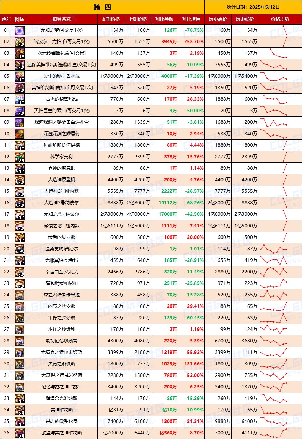The image size is (302, 439).
Task: Select the 无瑕冥语·比希玛 card icon
Action: (20, 260)
